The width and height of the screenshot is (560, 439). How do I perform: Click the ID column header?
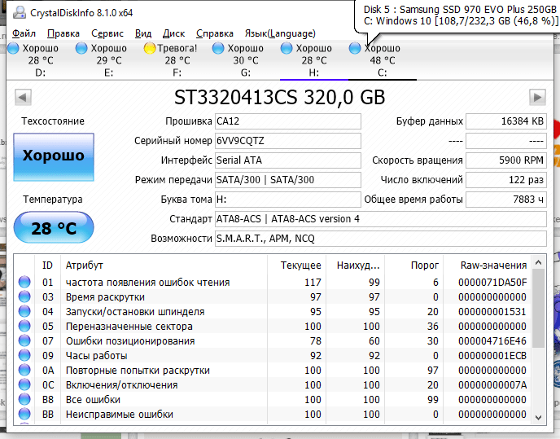click(x=47, y=266)
